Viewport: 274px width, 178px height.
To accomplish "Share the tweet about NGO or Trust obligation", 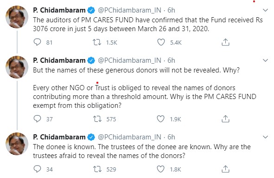I will [225, 119].
